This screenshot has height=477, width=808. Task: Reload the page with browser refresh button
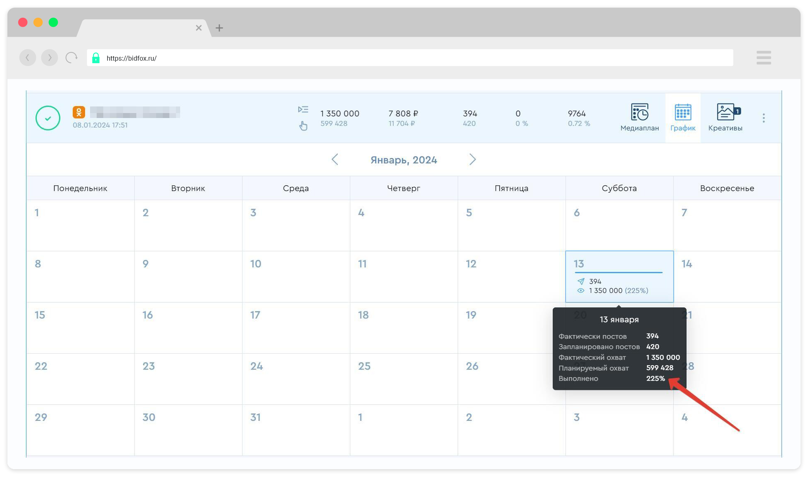coord(71,58)
